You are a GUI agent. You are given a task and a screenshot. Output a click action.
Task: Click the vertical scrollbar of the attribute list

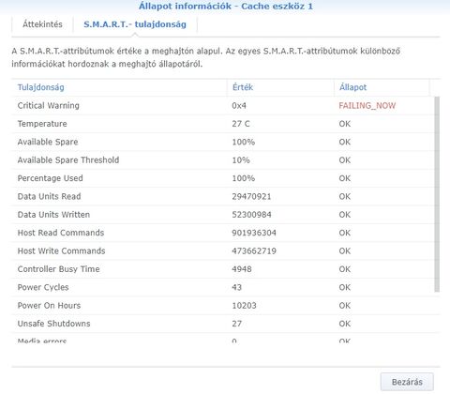coord(437,194)
